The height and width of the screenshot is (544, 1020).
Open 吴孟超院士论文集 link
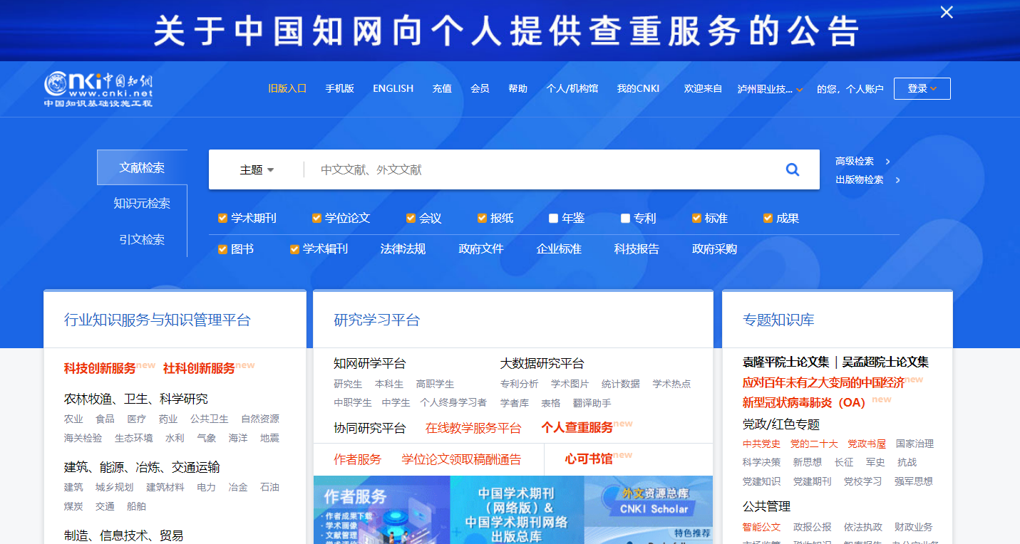click(x=885, y=362)
